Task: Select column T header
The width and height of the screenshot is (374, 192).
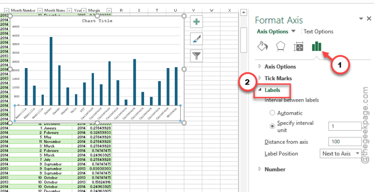Action: pyautogui.click(x=157, y=10)
